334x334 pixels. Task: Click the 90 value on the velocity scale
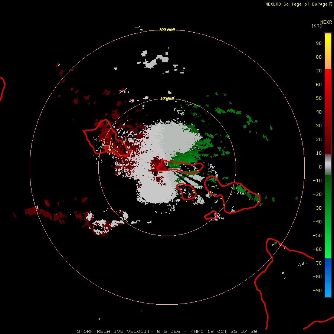tap(319, 43)
